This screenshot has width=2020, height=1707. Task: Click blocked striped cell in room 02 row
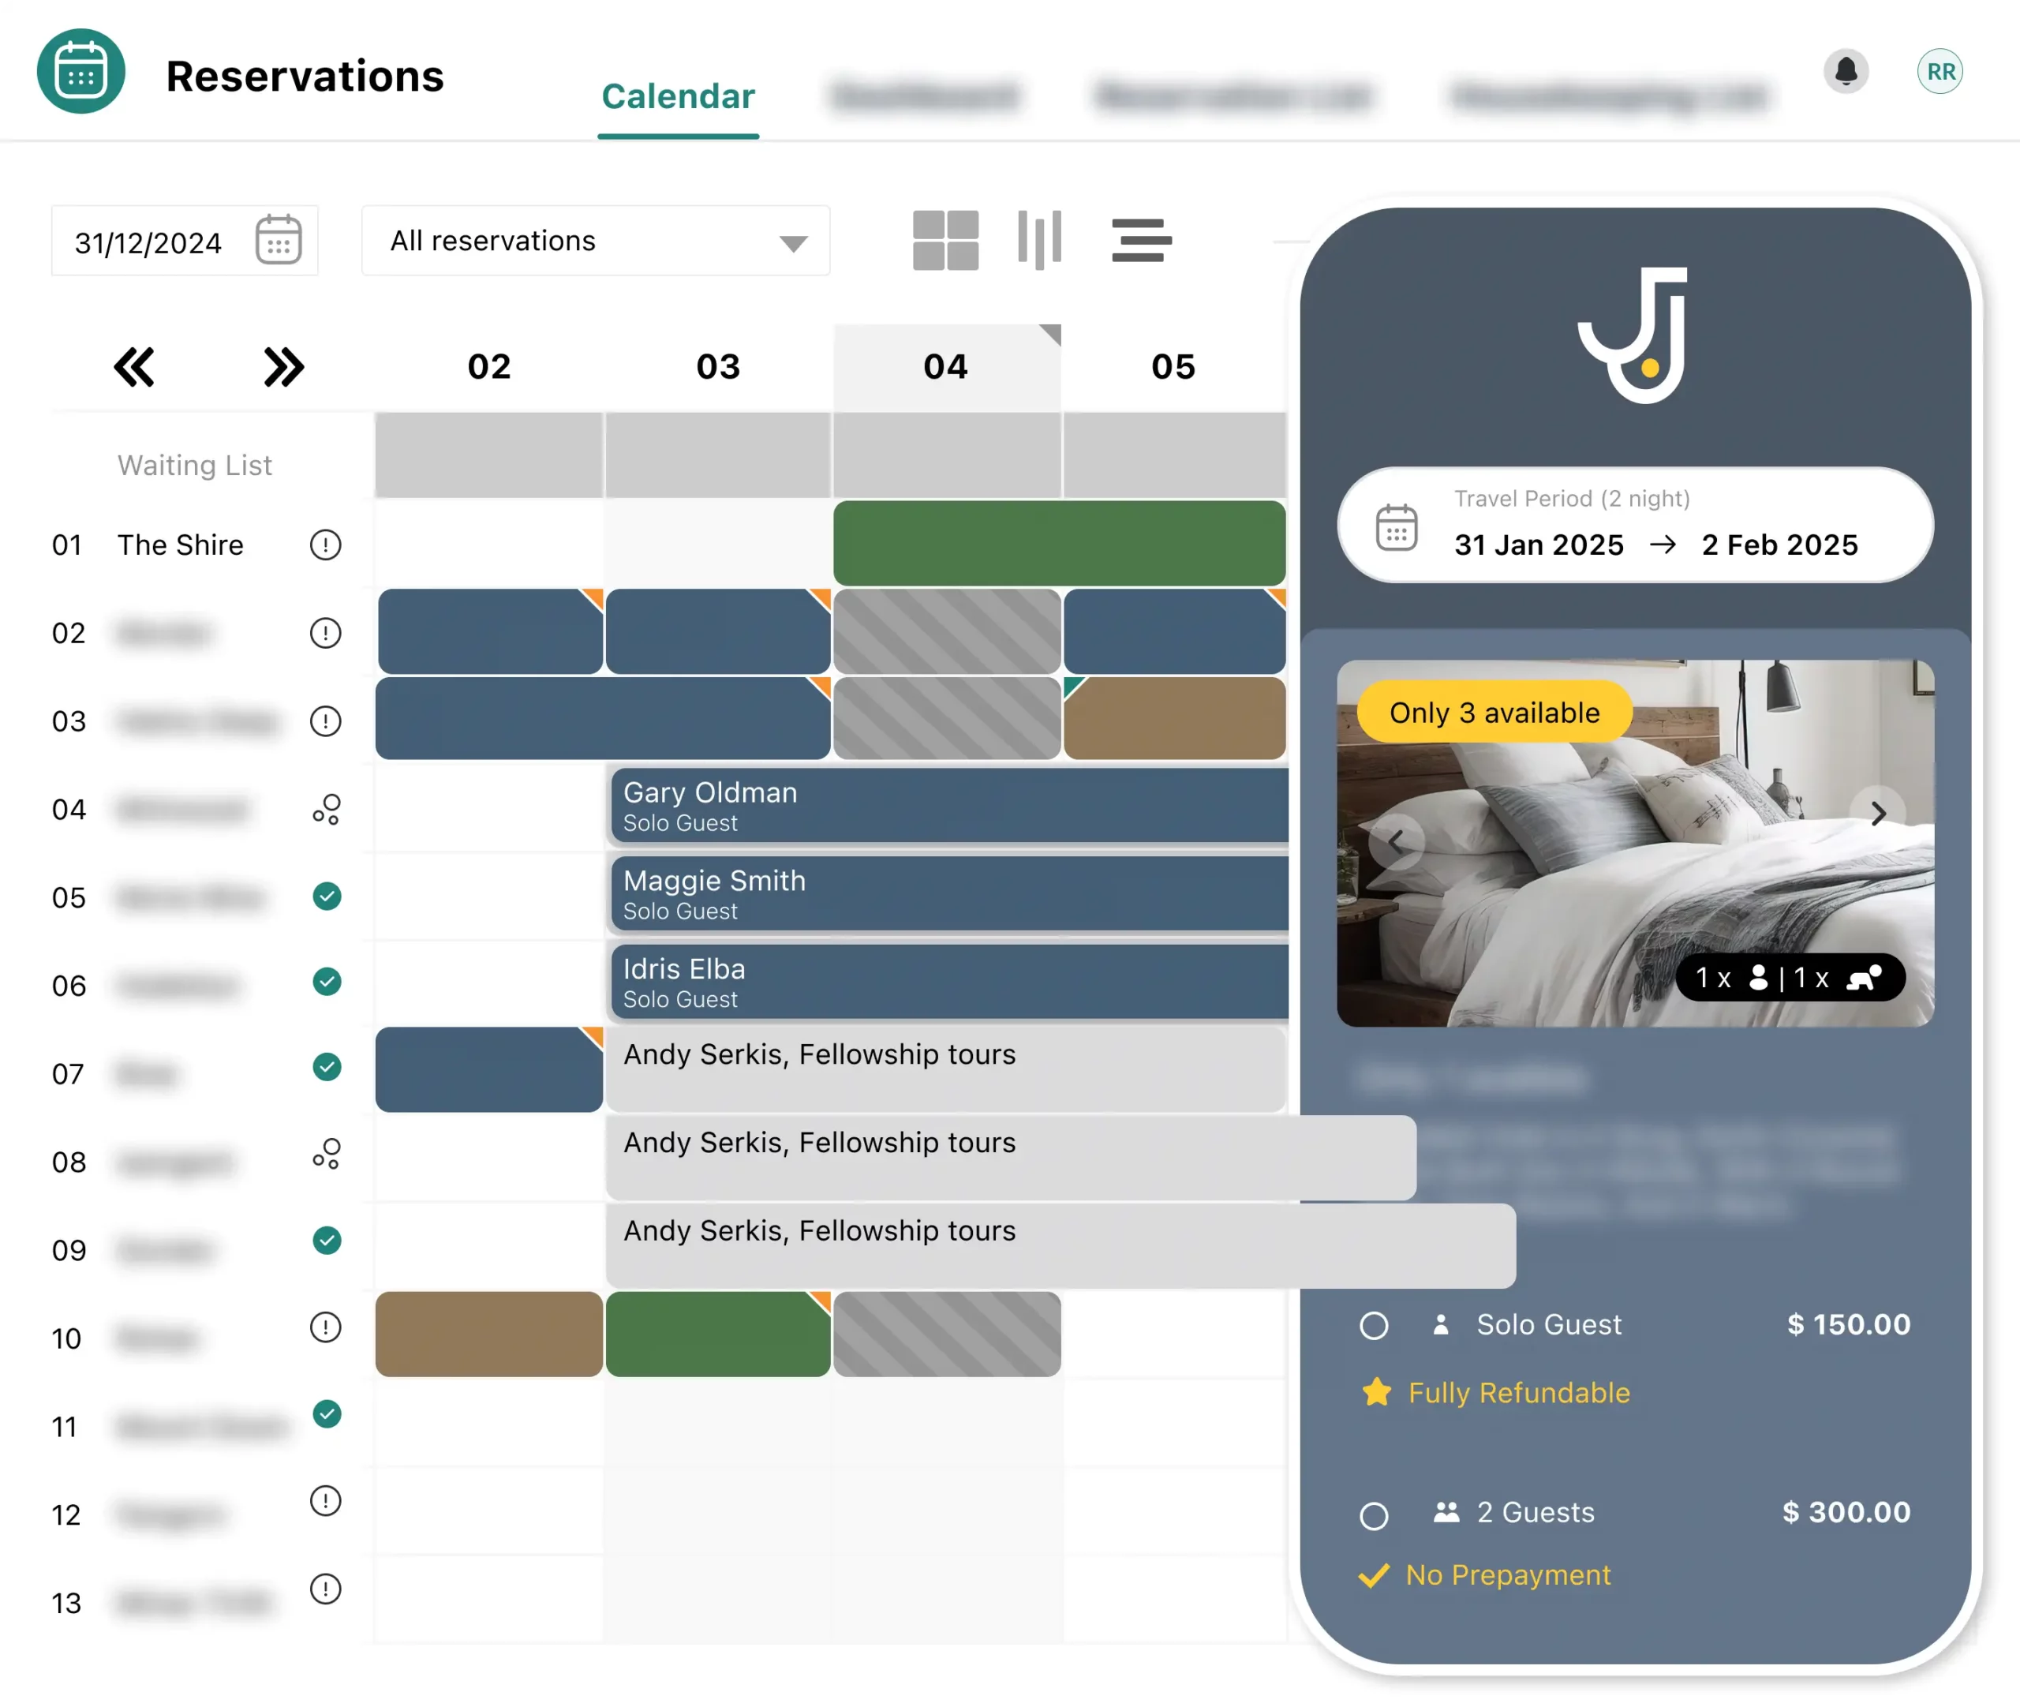coord(947,631)
